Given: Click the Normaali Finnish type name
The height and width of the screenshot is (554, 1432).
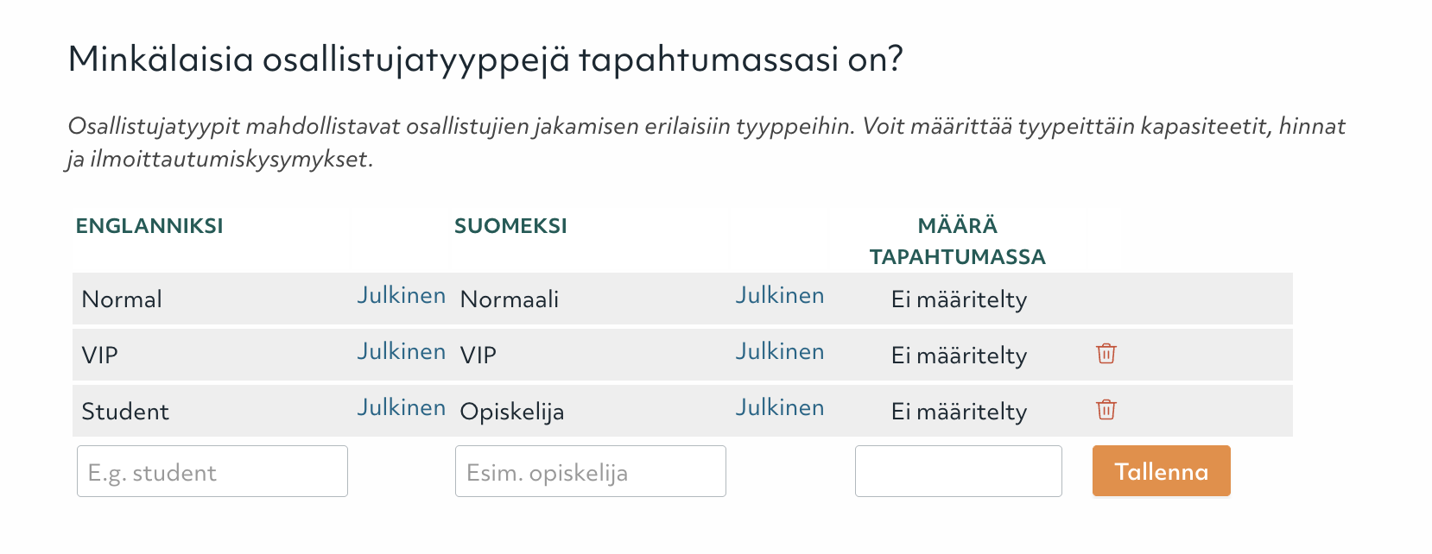Looking at the screenshot, I should coord(510,299).
